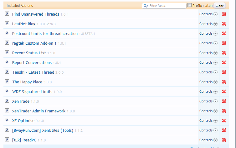This screenshot has height=148, width=236.
Task: Remove [8wayRun.Com] XenUtiles (Tools) add-on
Action: tap(224, 130)
